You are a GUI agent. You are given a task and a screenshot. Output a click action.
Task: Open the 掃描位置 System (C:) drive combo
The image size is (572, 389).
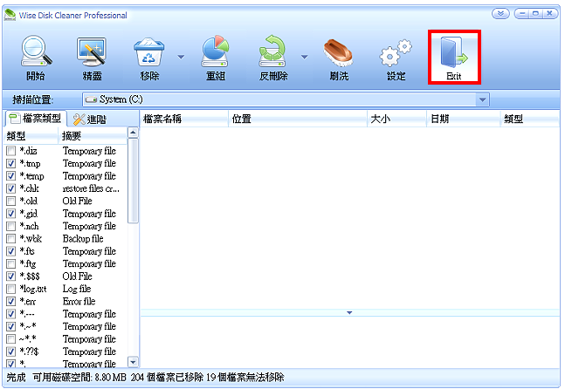286,99
